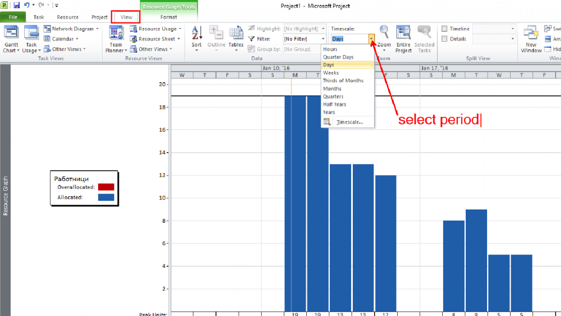Open the File tab
The image size is (561, 316).
click(x=13, y=17)
